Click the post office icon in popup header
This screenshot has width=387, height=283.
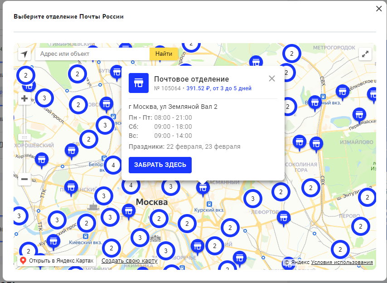pos(139,83)
